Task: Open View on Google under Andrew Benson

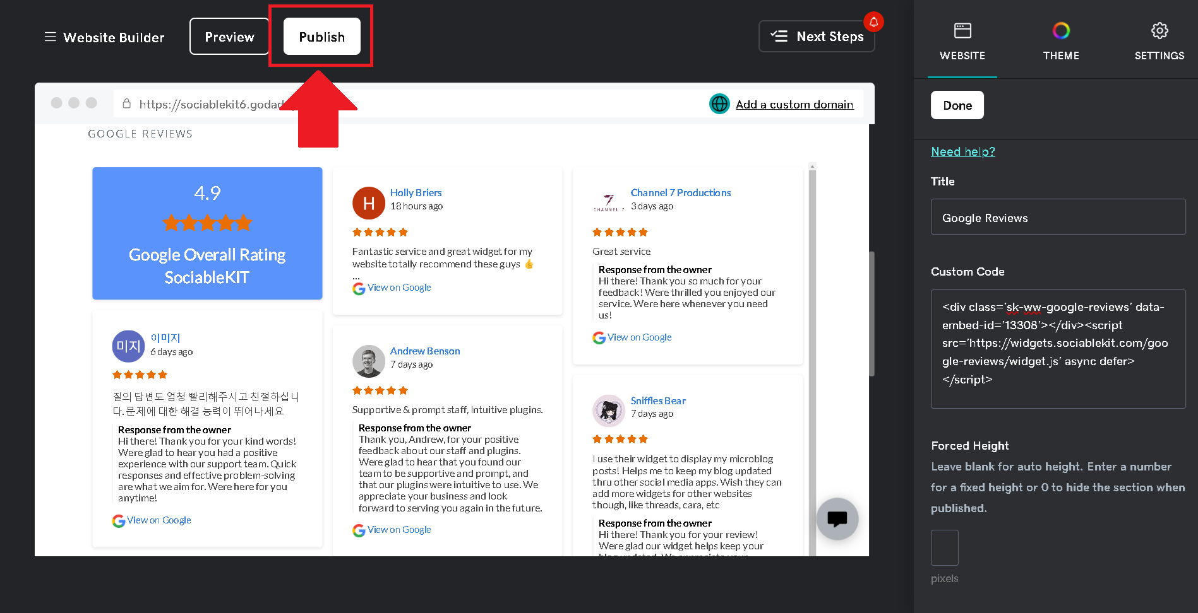Action: pyautogui.click(x=399, y=530)
